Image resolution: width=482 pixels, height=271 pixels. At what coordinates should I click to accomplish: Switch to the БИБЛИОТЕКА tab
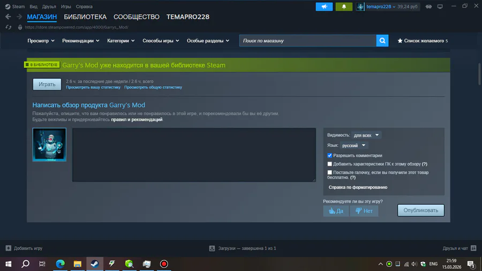[85, 17]
